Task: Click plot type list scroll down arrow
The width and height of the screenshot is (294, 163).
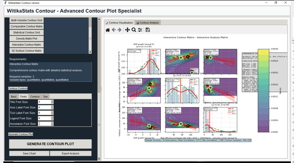Action: [x=90, y=52]
